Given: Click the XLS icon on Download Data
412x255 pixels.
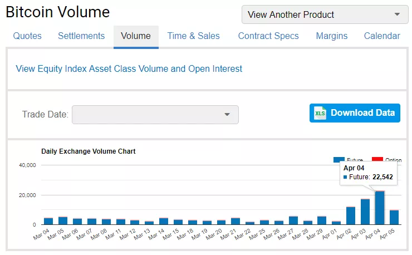Looking at the screenshot, I should (x=320, y=113).
